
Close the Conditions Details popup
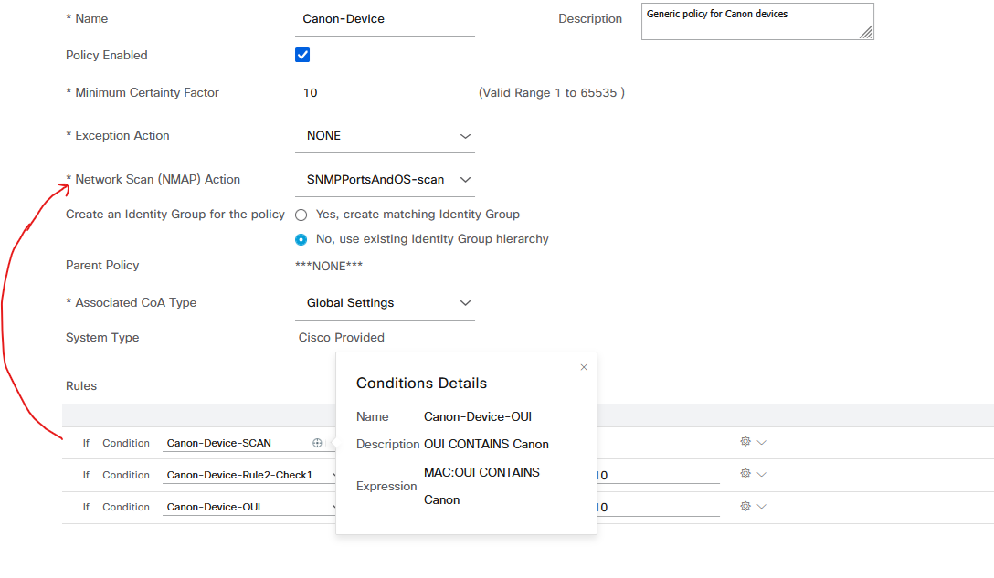(x=584, y=366)
